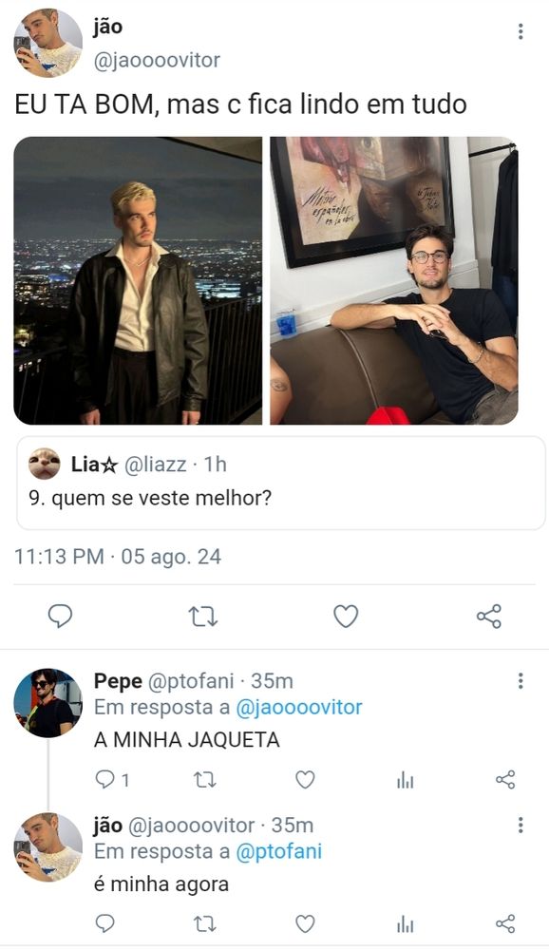Like Pepe's 'A MINHA JAQUETA' reply
549x950 pixels.
pos(303,779)
